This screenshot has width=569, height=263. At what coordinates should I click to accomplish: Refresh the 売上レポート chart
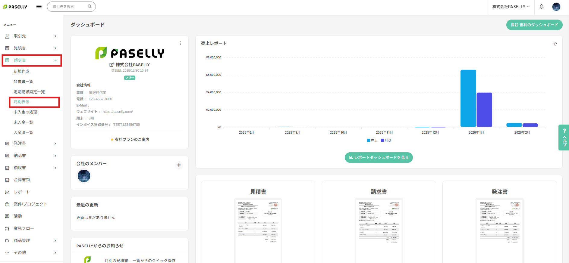(x=555, y=44)
